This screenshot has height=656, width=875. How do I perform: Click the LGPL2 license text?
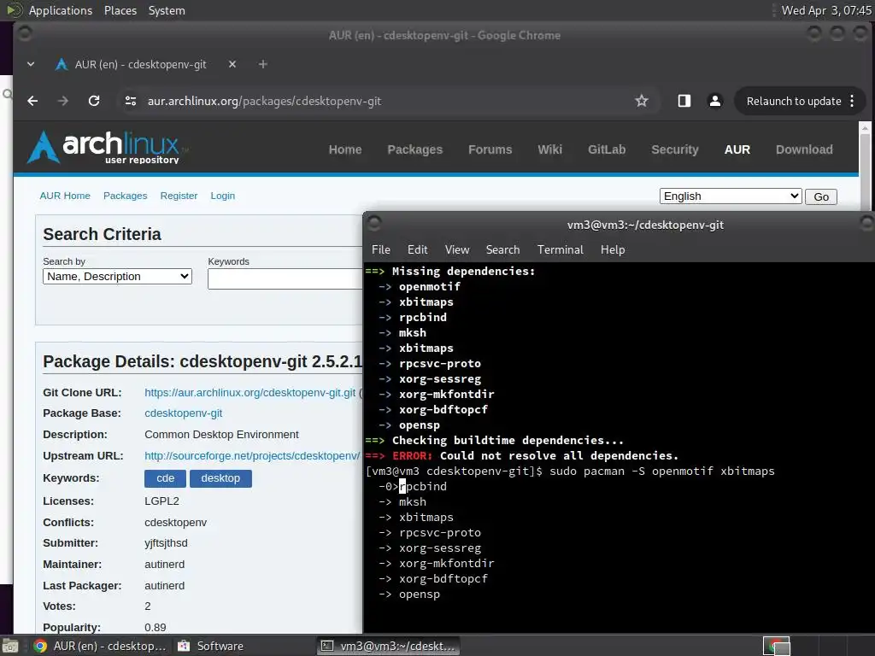[x=161, y=501]
